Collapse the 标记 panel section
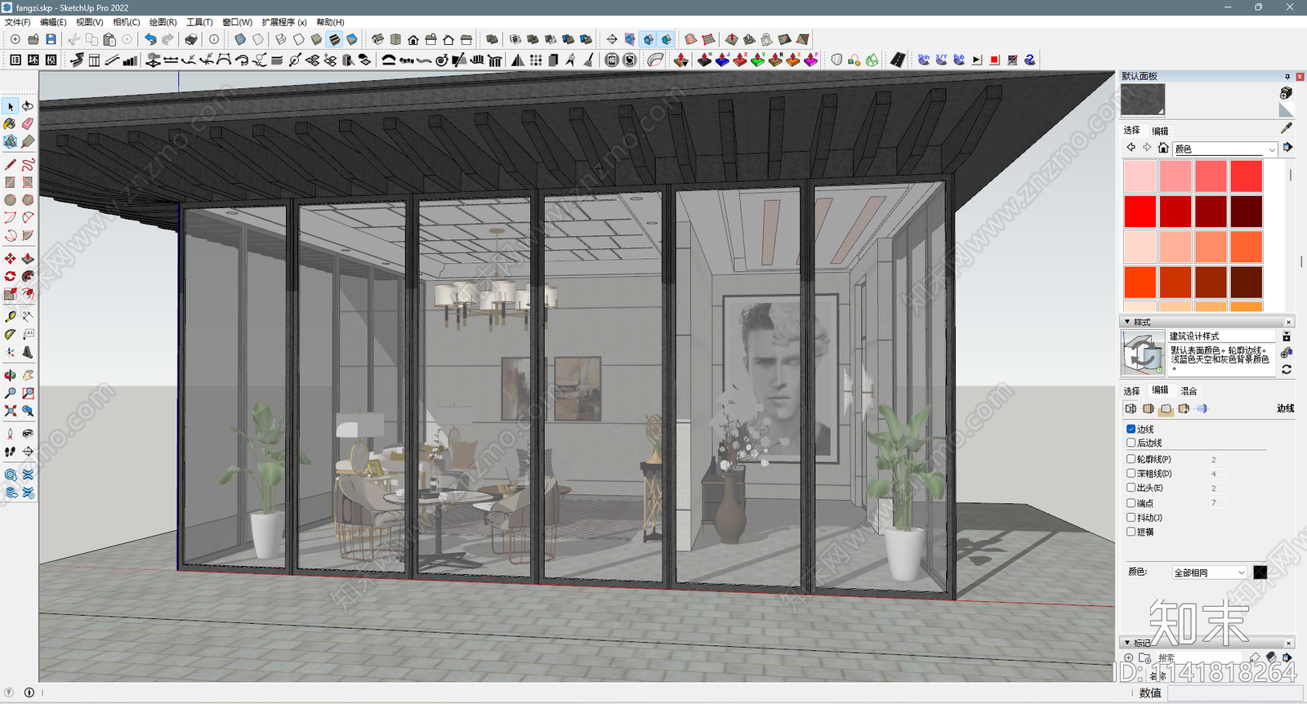This screenshot has height=704, width=1307. pyautogui.click(x=1127, y=643)
